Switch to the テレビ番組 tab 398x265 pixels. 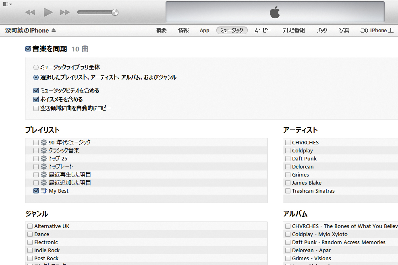coord(293,31)
